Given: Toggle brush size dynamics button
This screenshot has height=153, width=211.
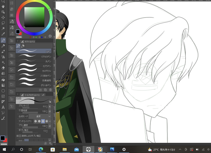Looking at the screenshot, I should (50, 106).
